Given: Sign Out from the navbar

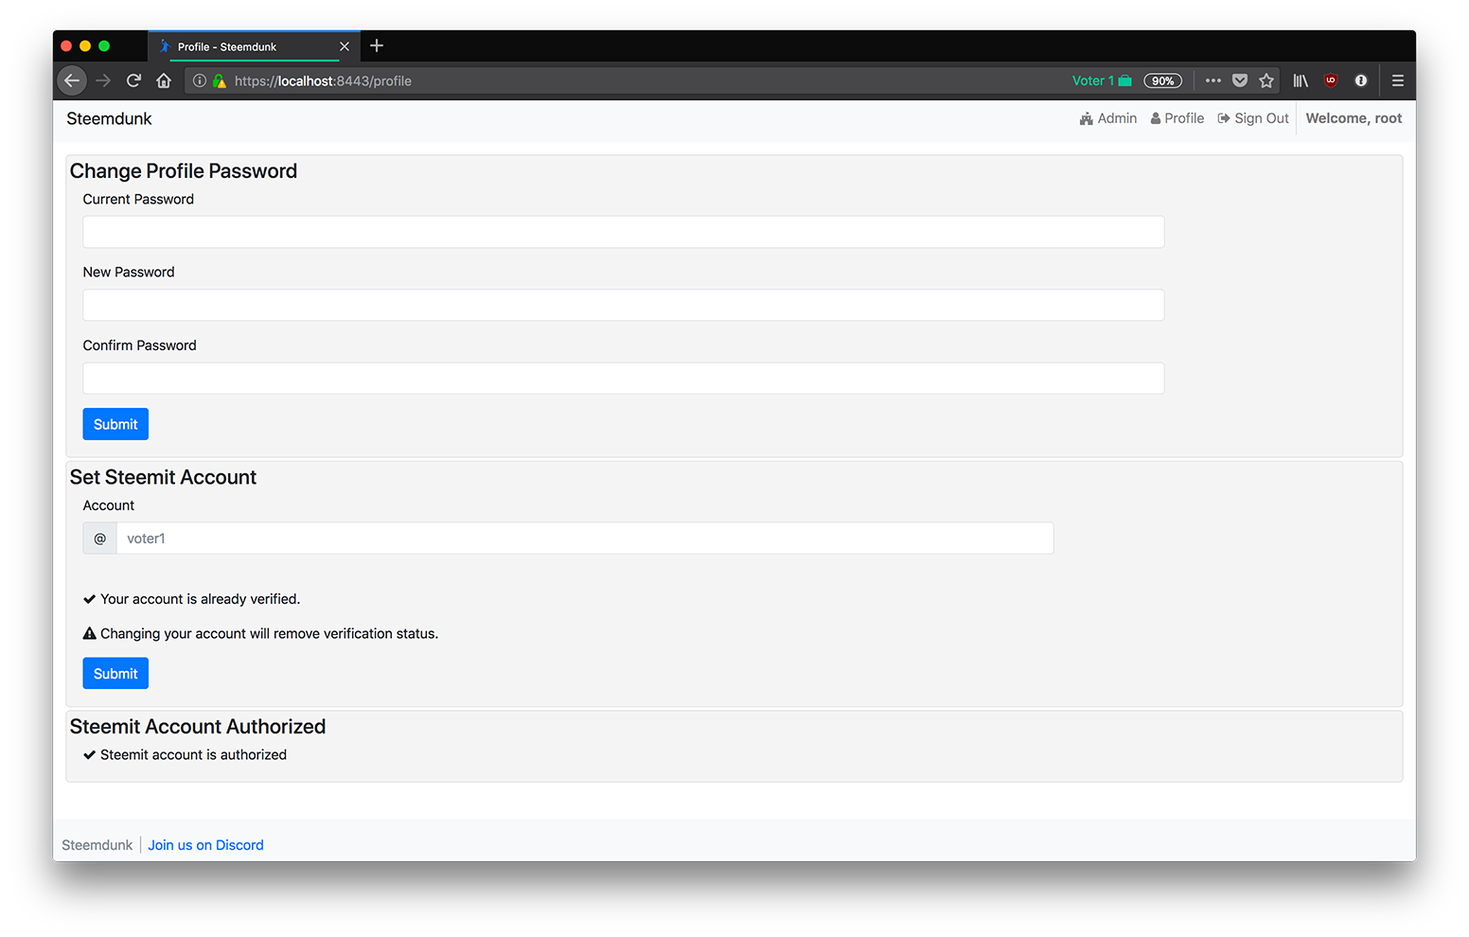Looking at the screenshot, I should (1253, 118).
